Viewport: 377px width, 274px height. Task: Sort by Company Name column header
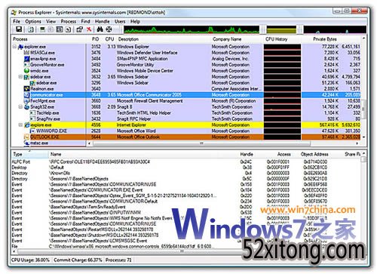[x=227, y=39]
